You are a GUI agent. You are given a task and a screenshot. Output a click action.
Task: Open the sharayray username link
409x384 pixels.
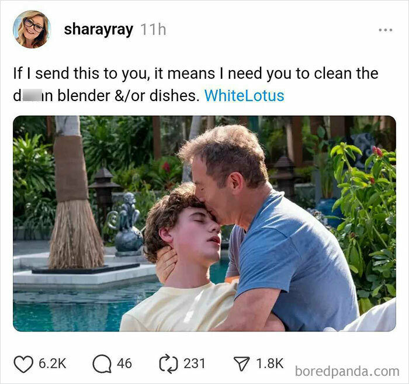click(99, 30)
